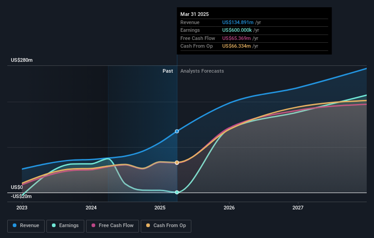Image resolution: width=374 pixels, height=238 pixels.
Task: Click the Earnings row label in tooltip
Action: 190,30
